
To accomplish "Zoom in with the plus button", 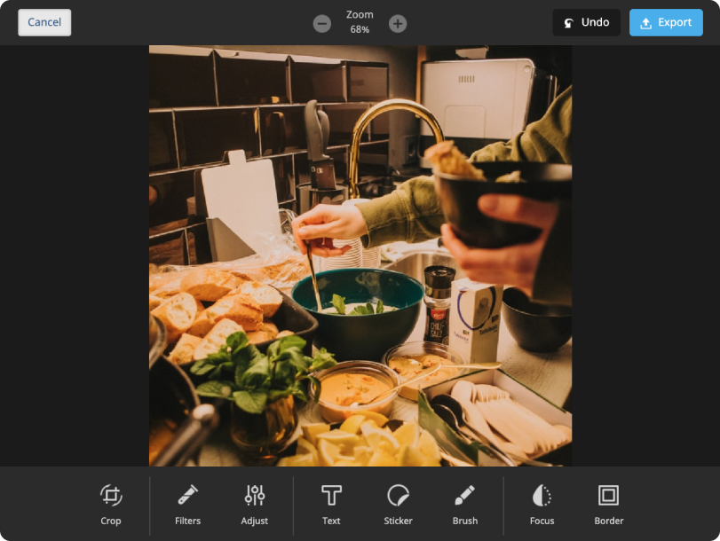I will tap(398, 24).
